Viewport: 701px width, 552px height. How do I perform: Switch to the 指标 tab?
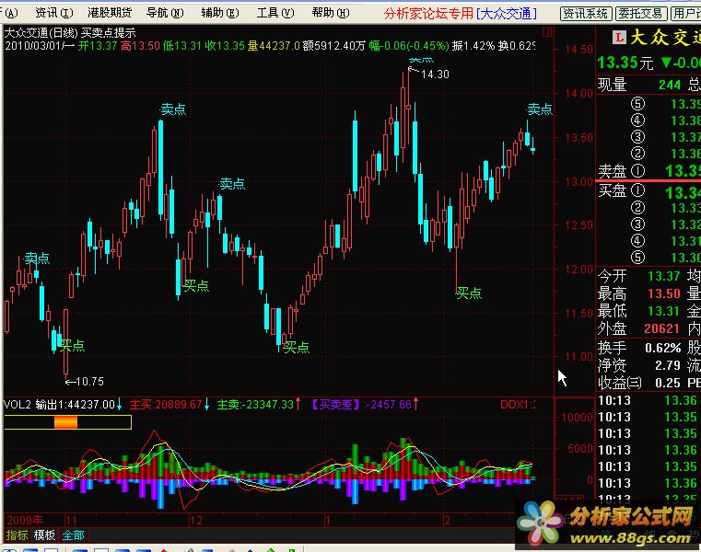pyautogui.click(x=17, y=535)
